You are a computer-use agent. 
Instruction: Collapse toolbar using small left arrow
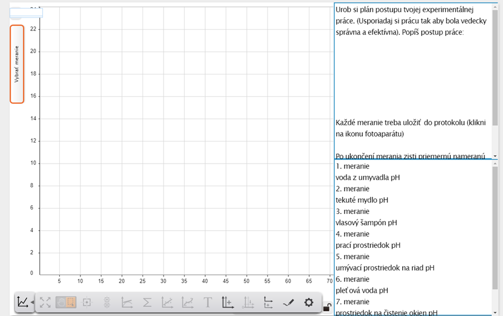[x=32, y=303]
